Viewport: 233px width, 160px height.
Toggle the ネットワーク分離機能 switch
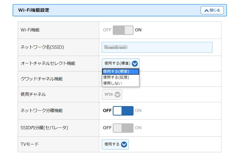(x=123, y=111)
